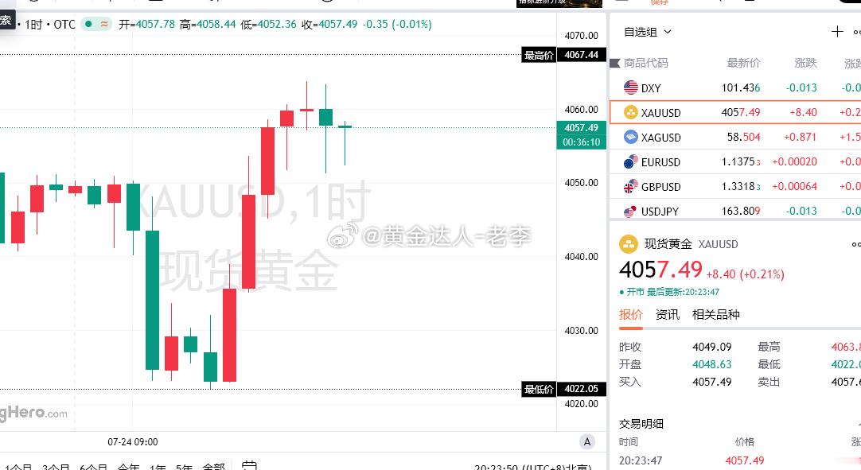861x470 pixels.
Task: Click the plus icon to add a symbol
Action: point(837,32)
